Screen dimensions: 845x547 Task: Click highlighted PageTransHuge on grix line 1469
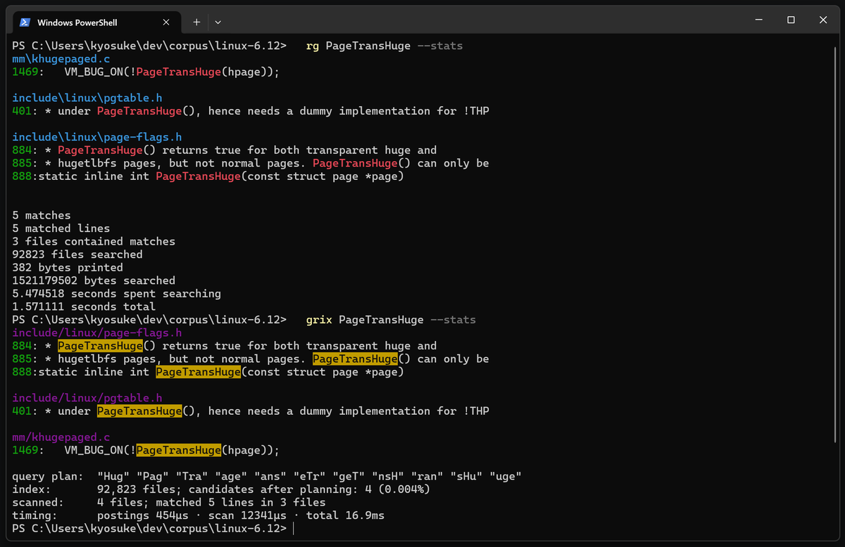pyautogui.click(x=179, y=451)
